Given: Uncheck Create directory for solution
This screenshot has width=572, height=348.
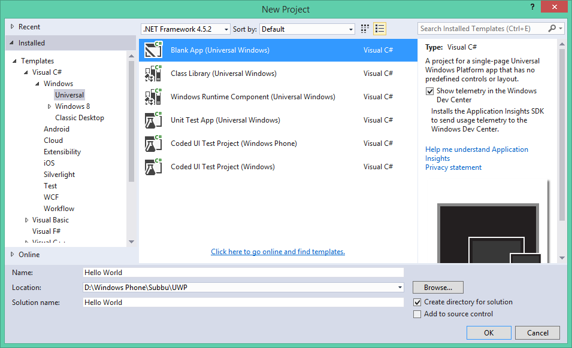Looking at the screenshot, I should [x=417, y=302].
